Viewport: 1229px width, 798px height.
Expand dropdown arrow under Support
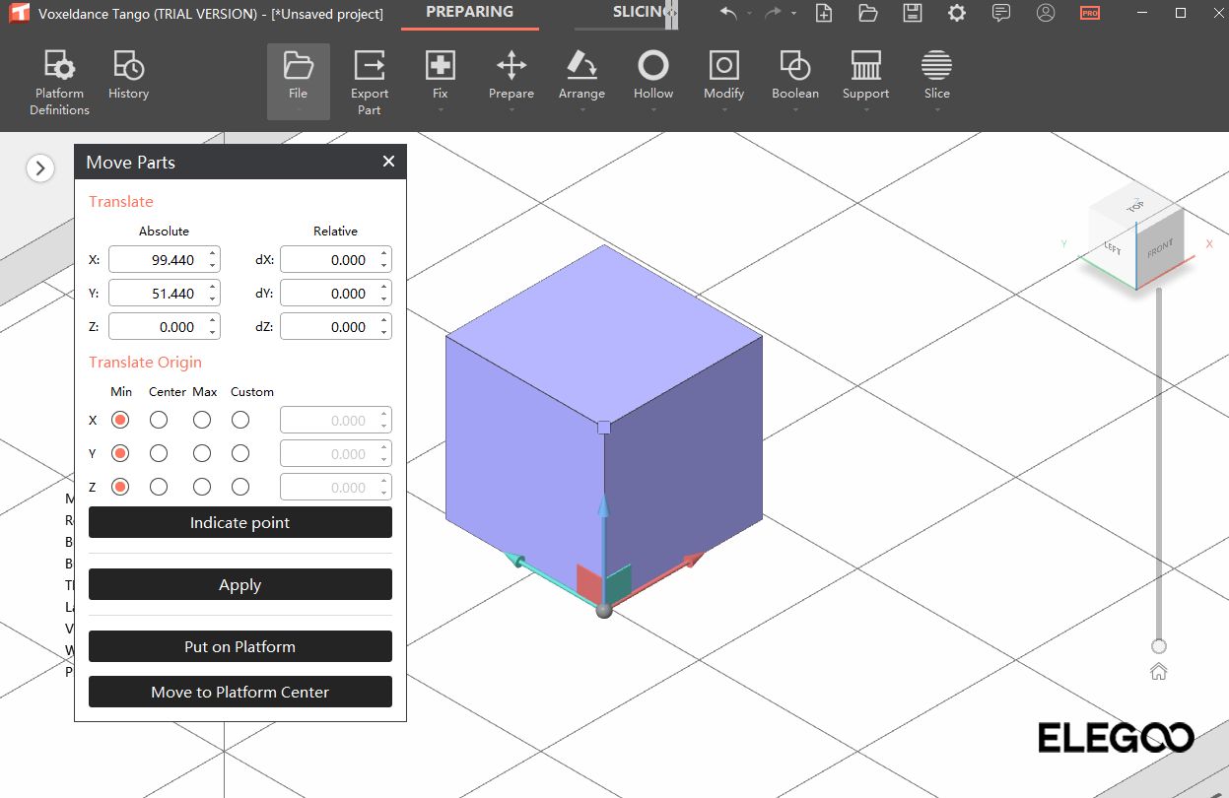click(x=865, y=110)
